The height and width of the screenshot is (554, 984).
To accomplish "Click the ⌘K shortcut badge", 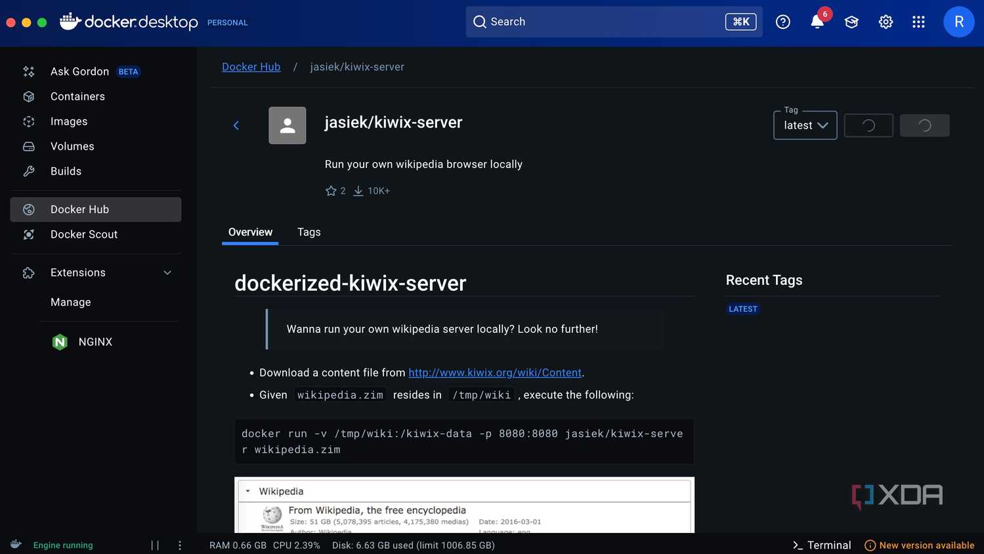I will (741, 22).
